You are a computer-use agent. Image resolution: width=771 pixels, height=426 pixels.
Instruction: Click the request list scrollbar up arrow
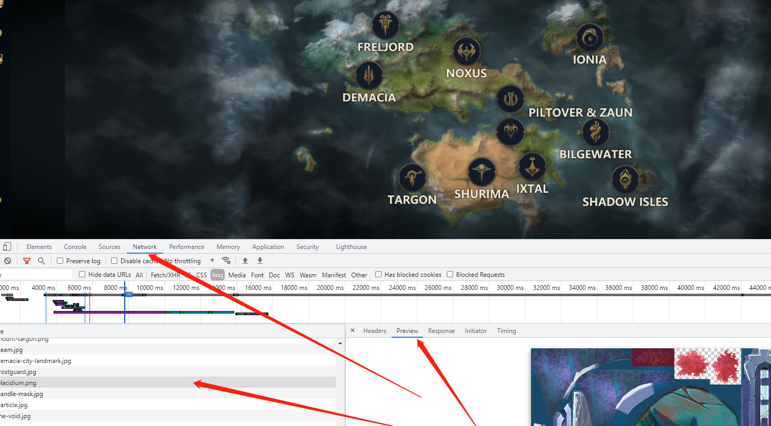340,342
